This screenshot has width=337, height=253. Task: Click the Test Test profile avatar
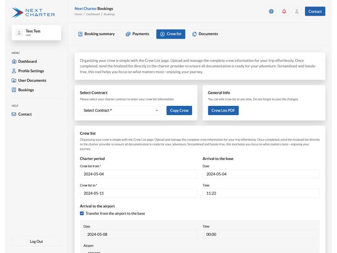click(x=19, y=33)
